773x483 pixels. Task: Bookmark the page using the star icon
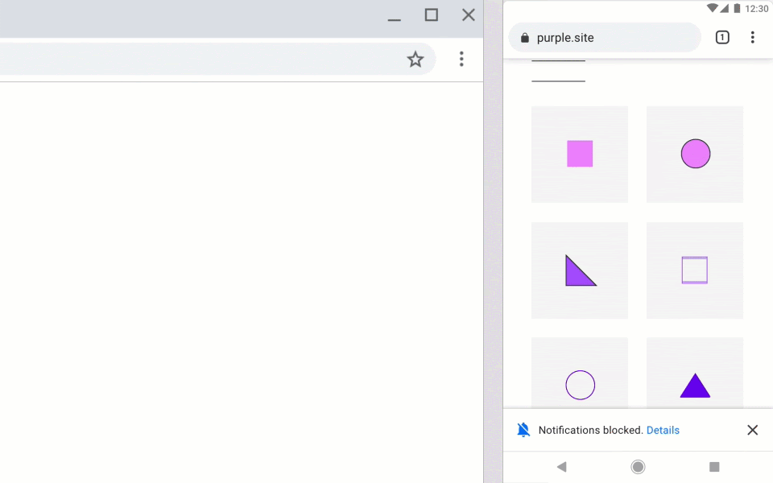(x=415, y=59)
